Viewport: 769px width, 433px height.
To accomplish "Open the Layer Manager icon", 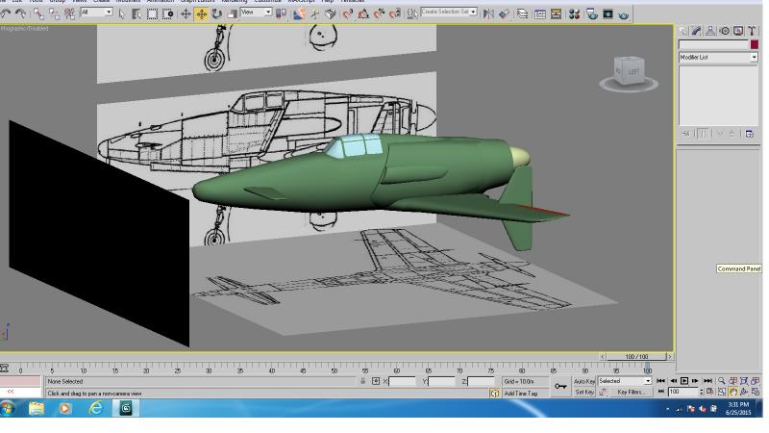I will (523, 14).
